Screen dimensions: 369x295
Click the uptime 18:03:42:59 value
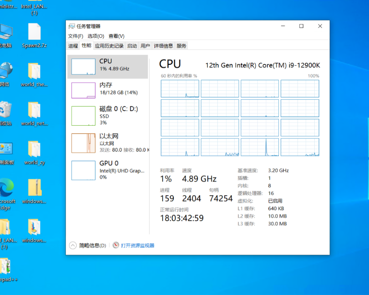(x=182, y=218)
